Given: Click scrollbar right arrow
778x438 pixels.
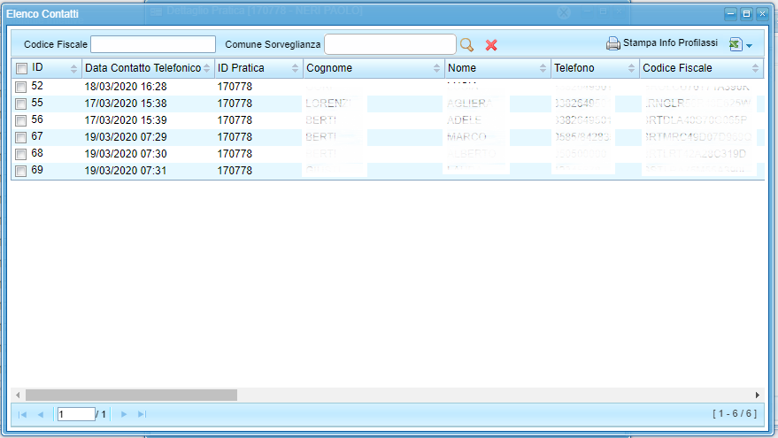Looking at the screenshot, I should (757, 396).
